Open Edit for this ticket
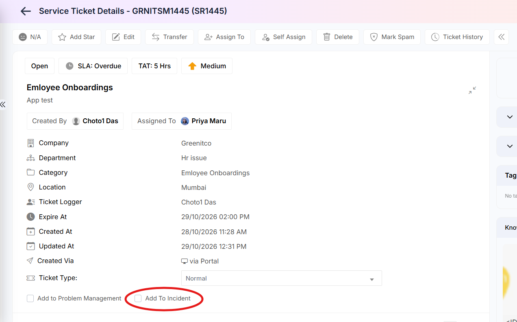Image resolution: width=517 pixels, height=322 pixels. pos(123,37)
